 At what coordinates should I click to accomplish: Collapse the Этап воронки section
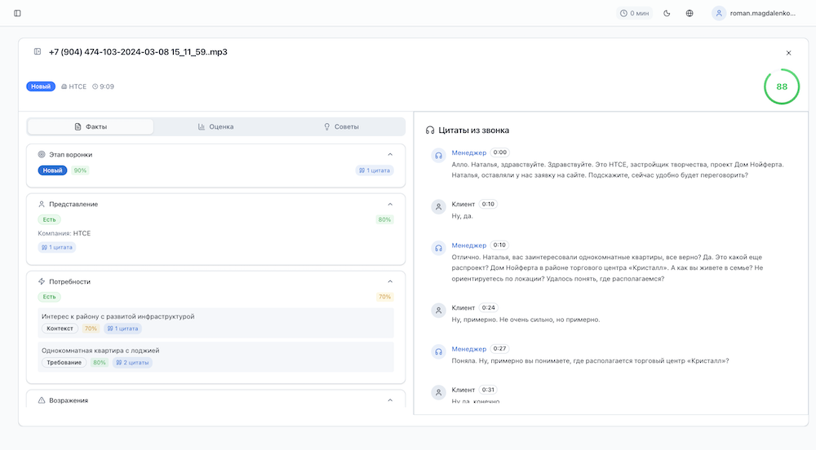tap(390, 154)
